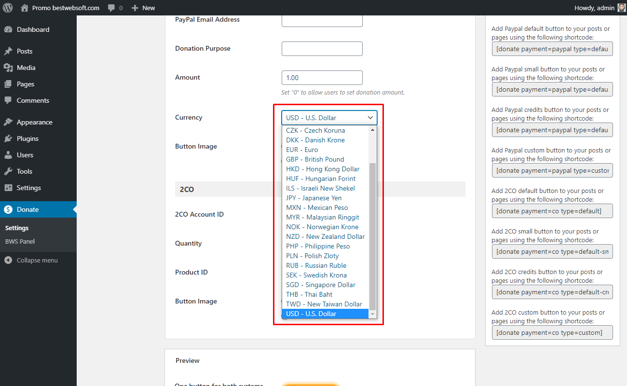Go to Appearance menu
This screenshot has width=627, height=386.
coord(38,122)
